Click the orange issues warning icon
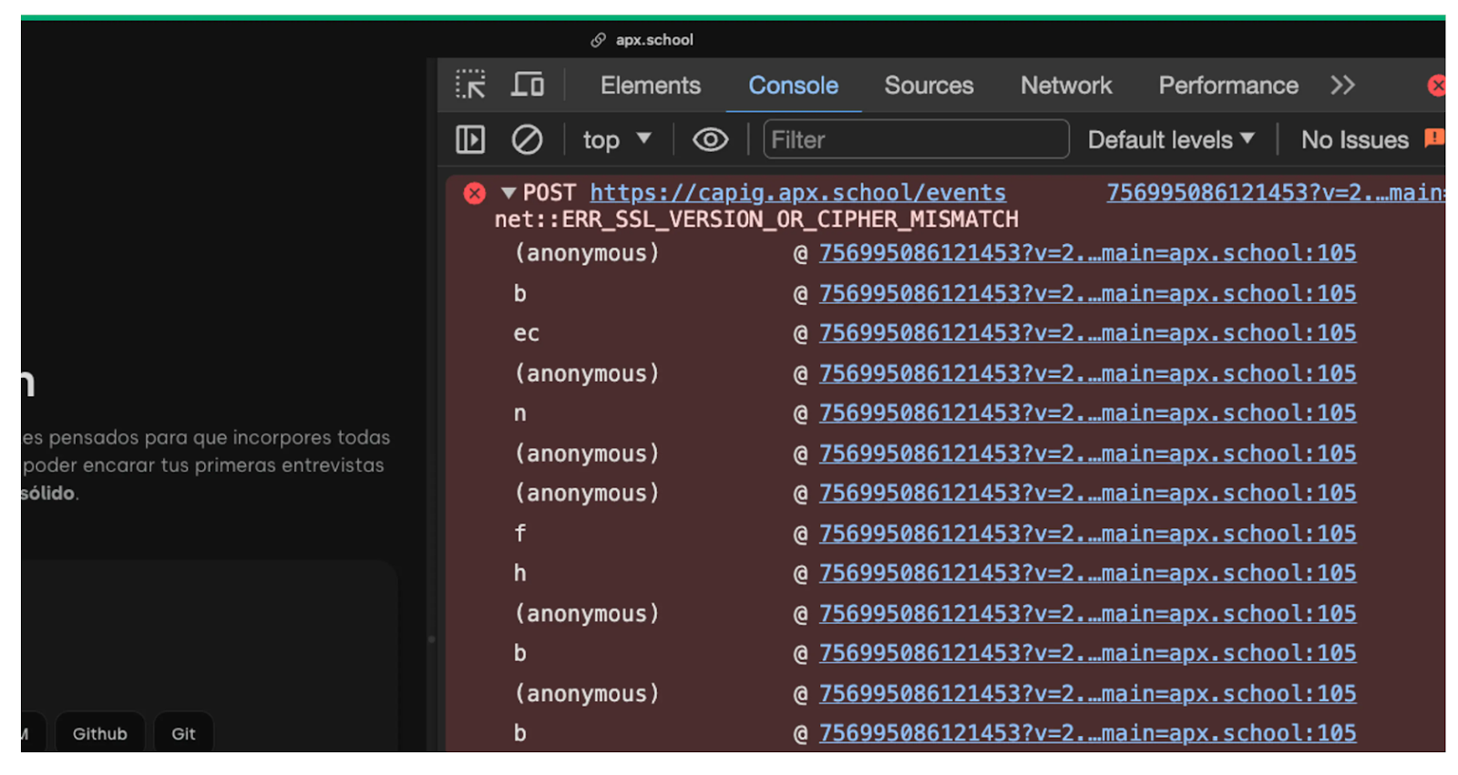This screenshot has height=775, width=1458. tap(1435, 138)
